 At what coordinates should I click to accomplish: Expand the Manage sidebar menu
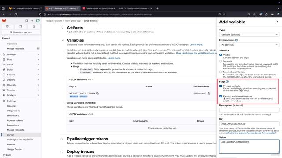coord(21,54)
